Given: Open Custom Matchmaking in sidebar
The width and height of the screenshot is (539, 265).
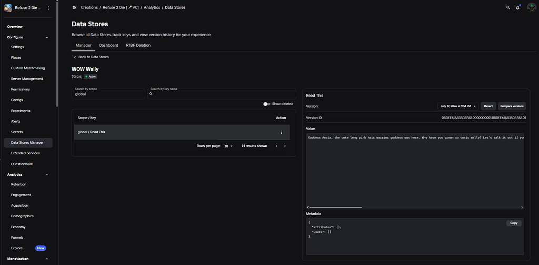Looking at the screenshot, I should (28, 68).
